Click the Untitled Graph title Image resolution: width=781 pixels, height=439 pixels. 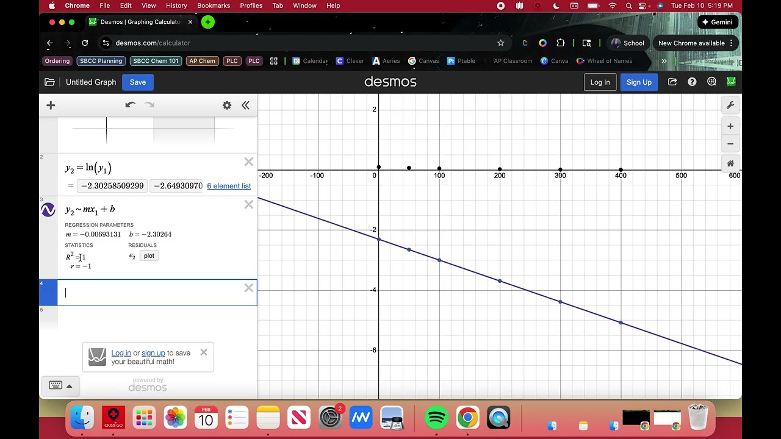pos(91,82)
